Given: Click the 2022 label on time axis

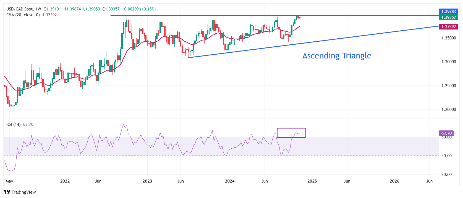Looking at the screenshot, I should 65,181.
